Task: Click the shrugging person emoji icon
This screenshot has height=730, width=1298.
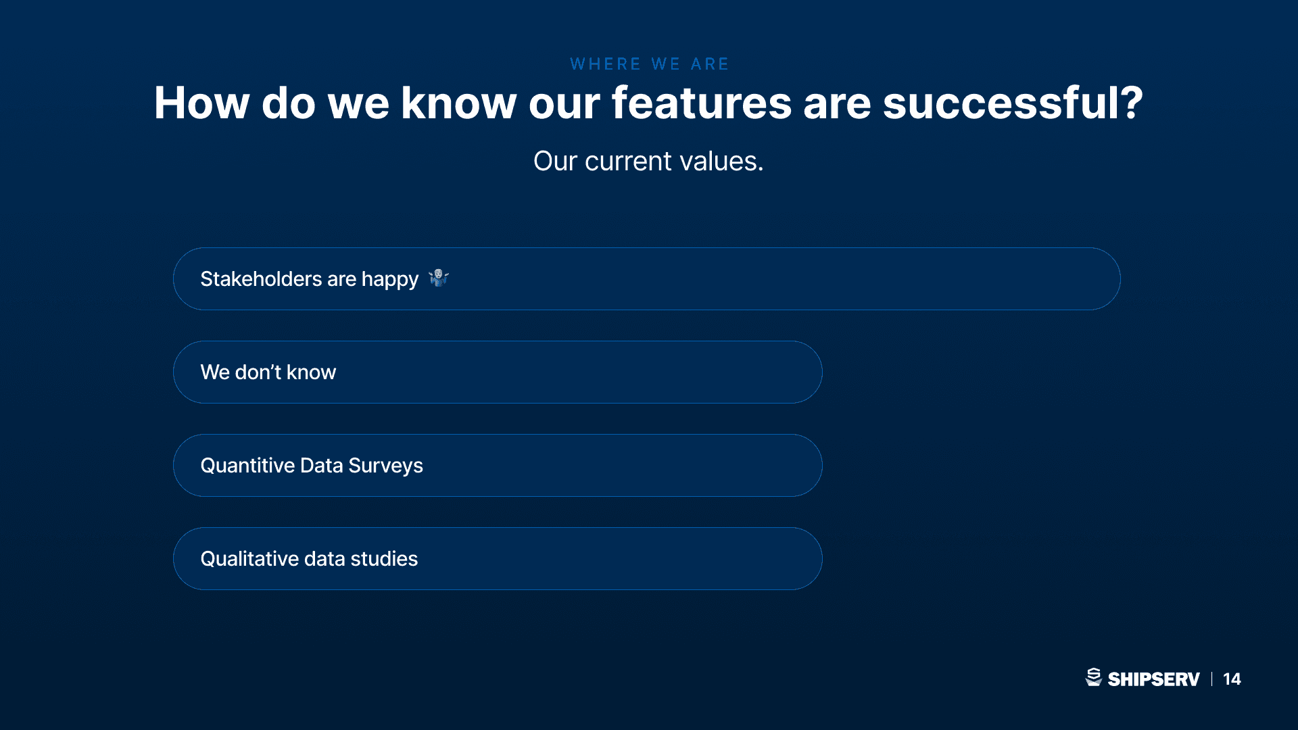Action: pos(439,278)
